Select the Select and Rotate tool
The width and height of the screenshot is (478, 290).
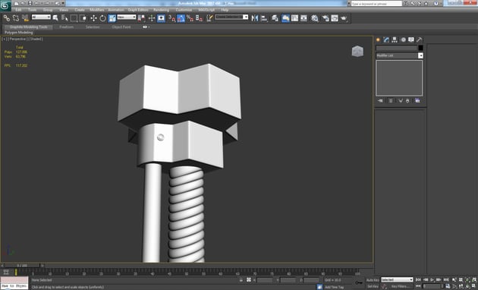tap(102, 18)
